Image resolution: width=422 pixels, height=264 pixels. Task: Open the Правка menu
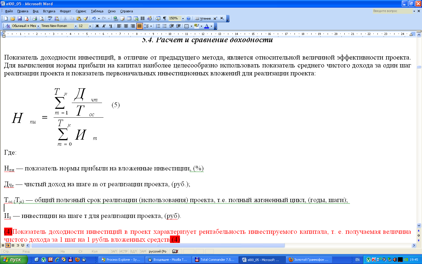click(x=23, y=11)
